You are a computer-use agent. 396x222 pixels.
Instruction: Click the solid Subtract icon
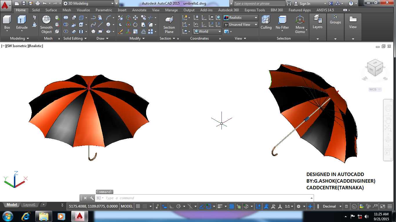pos(66,25)
